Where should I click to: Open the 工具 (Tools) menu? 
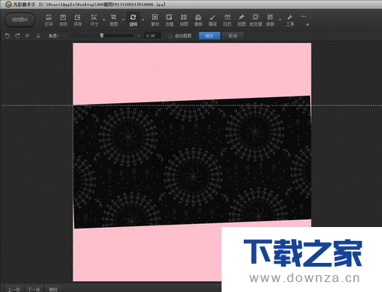tap(290, 21)
